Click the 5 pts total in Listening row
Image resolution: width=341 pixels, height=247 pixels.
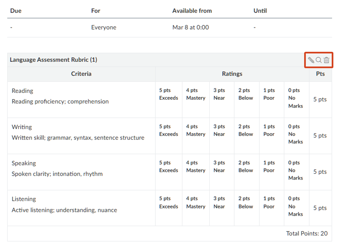[x=320, y=208]
